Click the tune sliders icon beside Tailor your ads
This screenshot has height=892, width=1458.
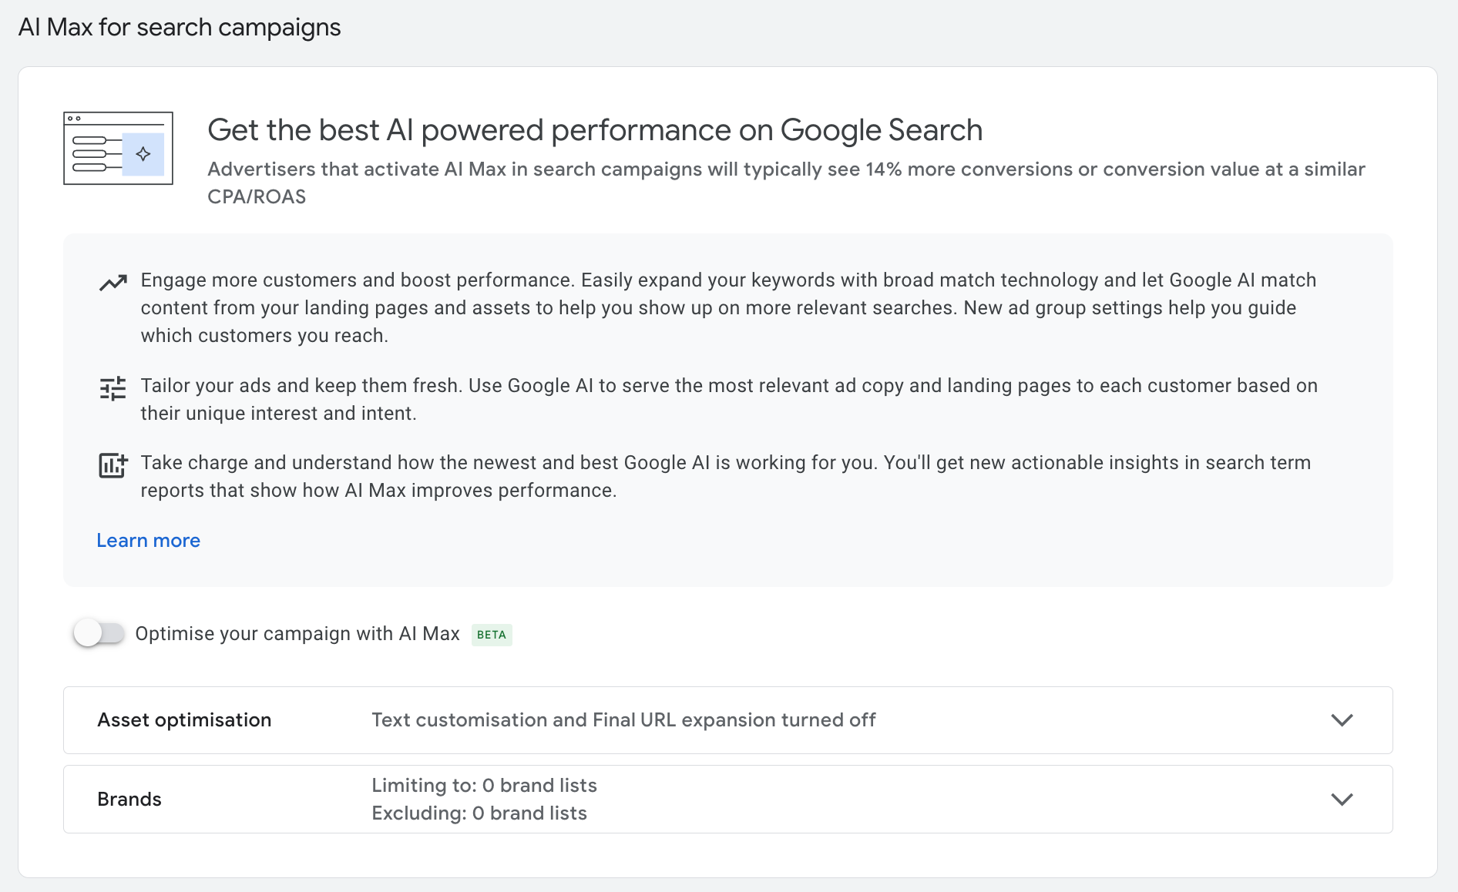point(113,388)
